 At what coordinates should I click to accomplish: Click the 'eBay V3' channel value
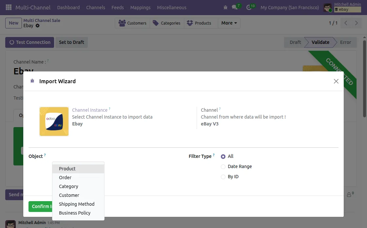click(209, 124)
